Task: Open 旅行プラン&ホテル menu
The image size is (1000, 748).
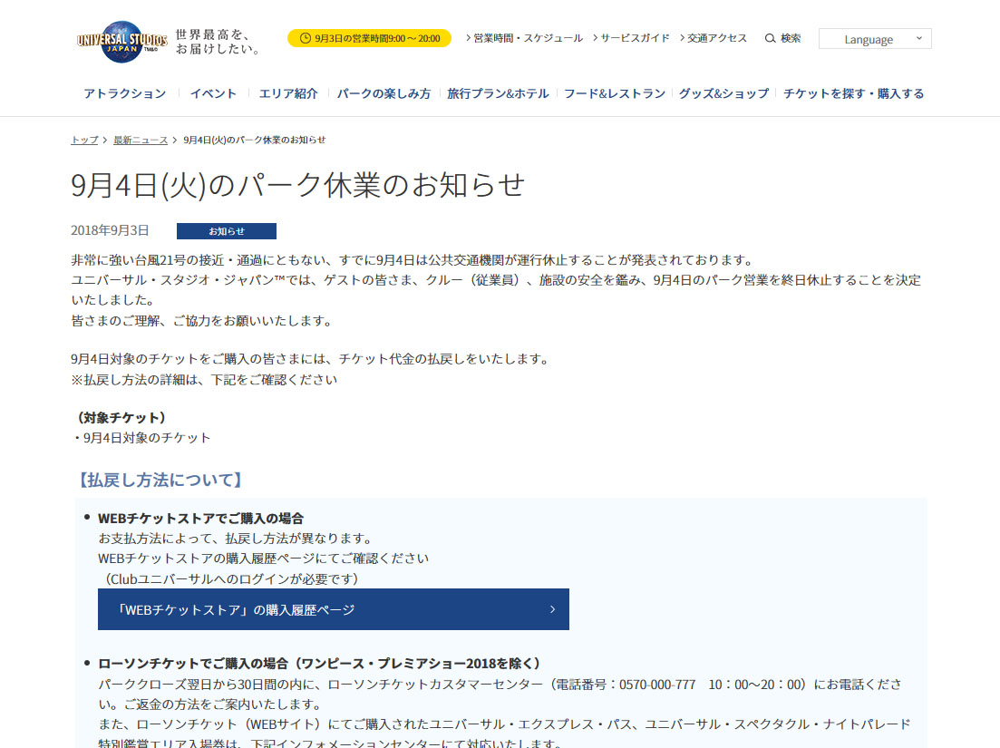Action: click(498, 93)
